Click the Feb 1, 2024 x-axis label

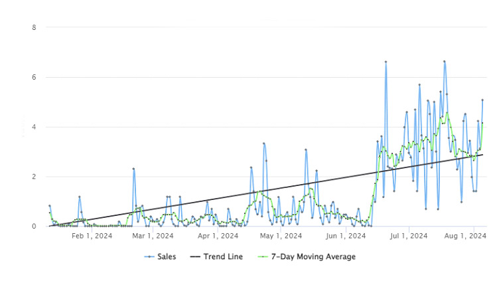coord(91,235)
